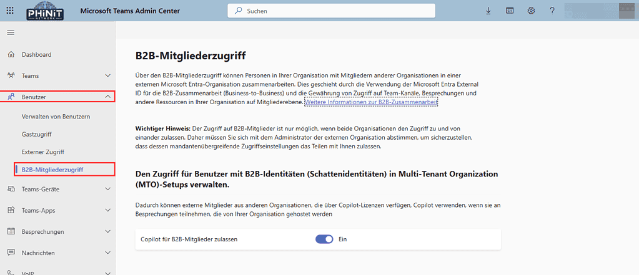Collapse navigation with hamburger icon
639x275 pixels.
11,32
